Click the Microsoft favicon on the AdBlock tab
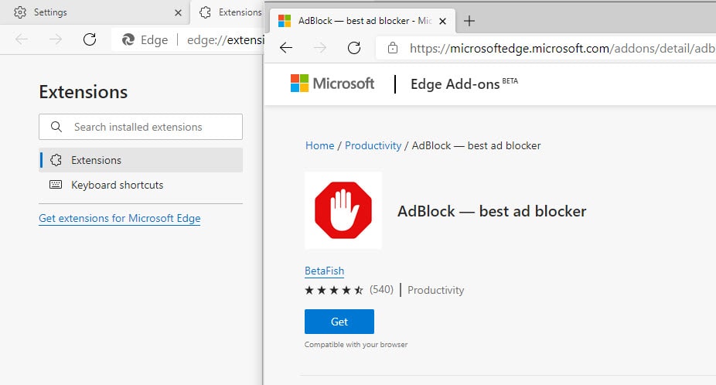 [x=285, y=21]
